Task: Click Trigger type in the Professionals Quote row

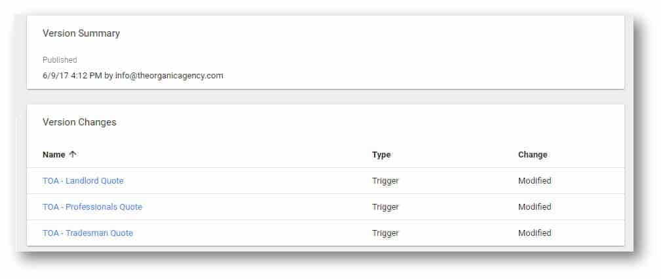Action: tap(385, 207)
